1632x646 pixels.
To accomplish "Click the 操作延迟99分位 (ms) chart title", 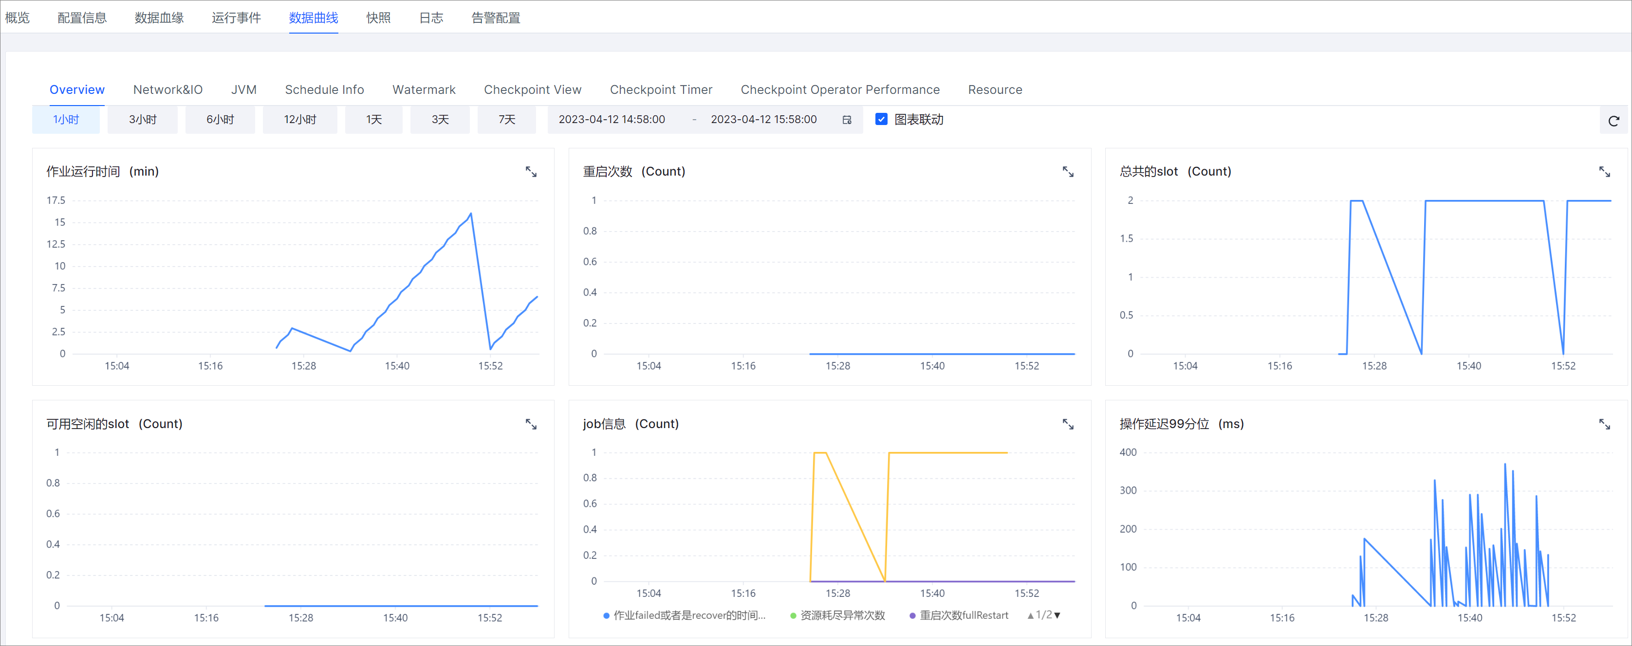I will (x=1182, y=424).
